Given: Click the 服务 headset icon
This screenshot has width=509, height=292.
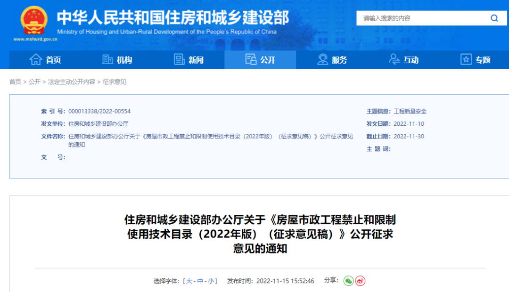Looking at the screenshot, I should pos(323,60).
